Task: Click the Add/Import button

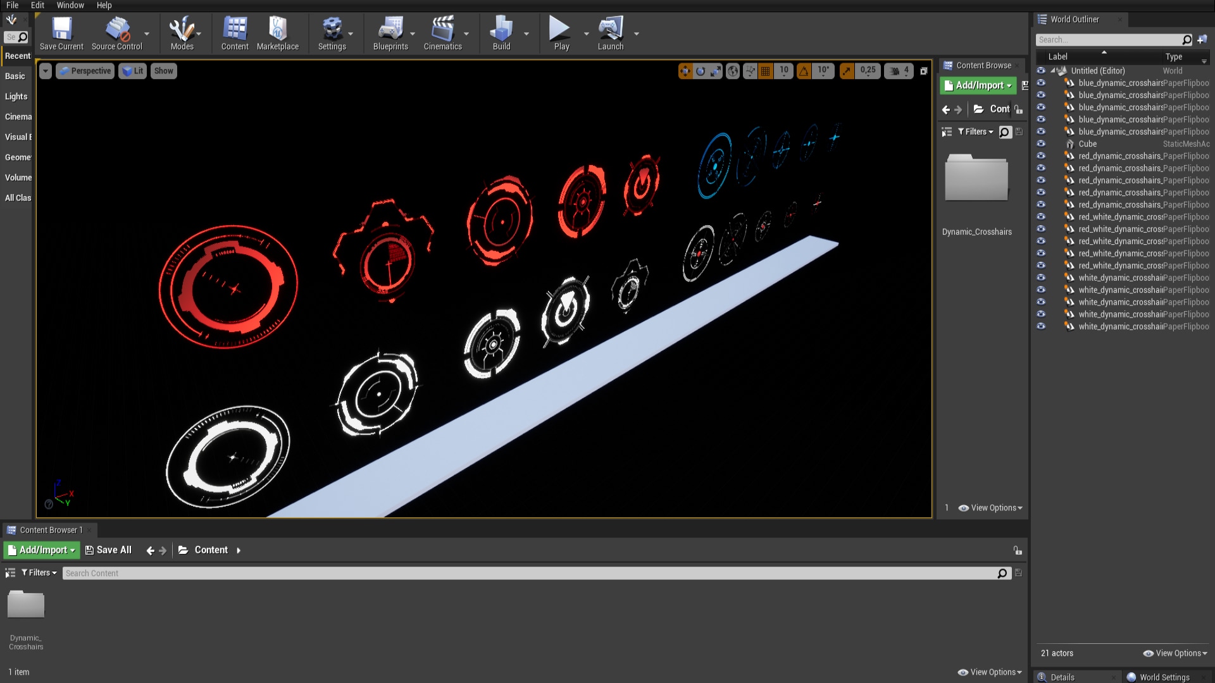Action: point(40,550)
